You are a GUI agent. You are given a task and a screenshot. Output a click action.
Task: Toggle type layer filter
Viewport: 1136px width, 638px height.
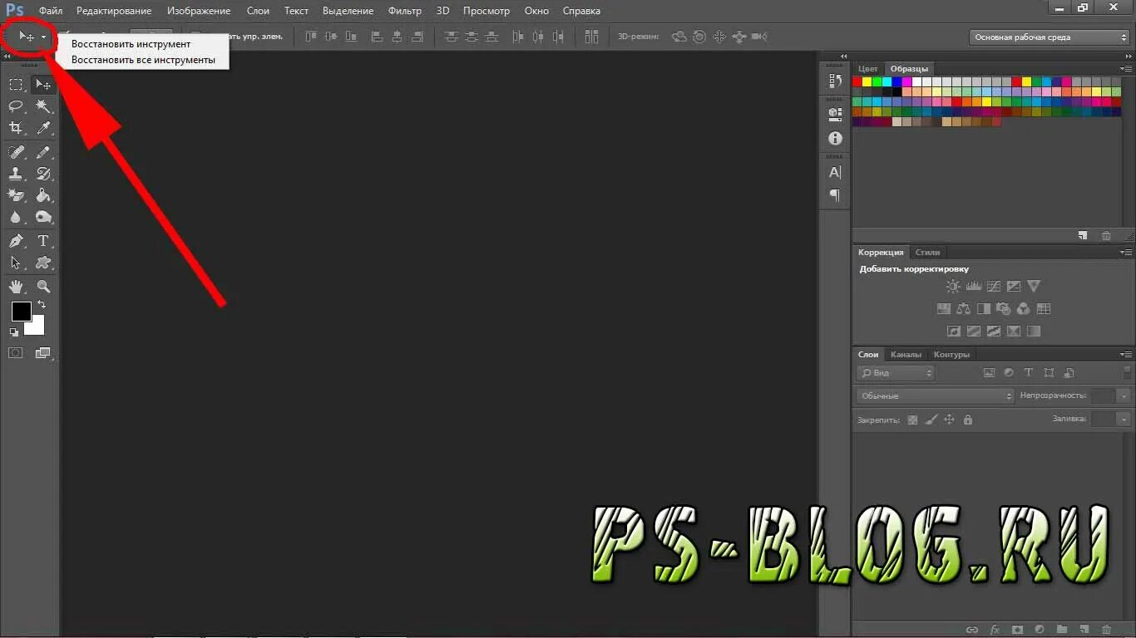tap(1029, 373)
